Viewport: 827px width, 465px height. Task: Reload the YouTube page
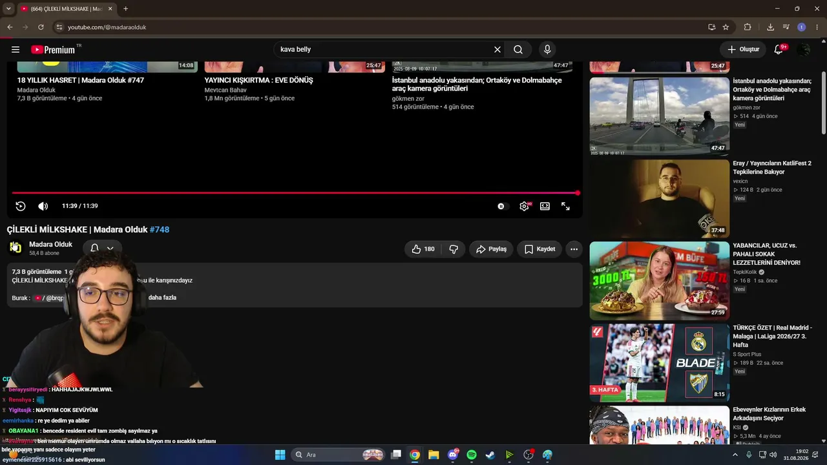point(41,27)
